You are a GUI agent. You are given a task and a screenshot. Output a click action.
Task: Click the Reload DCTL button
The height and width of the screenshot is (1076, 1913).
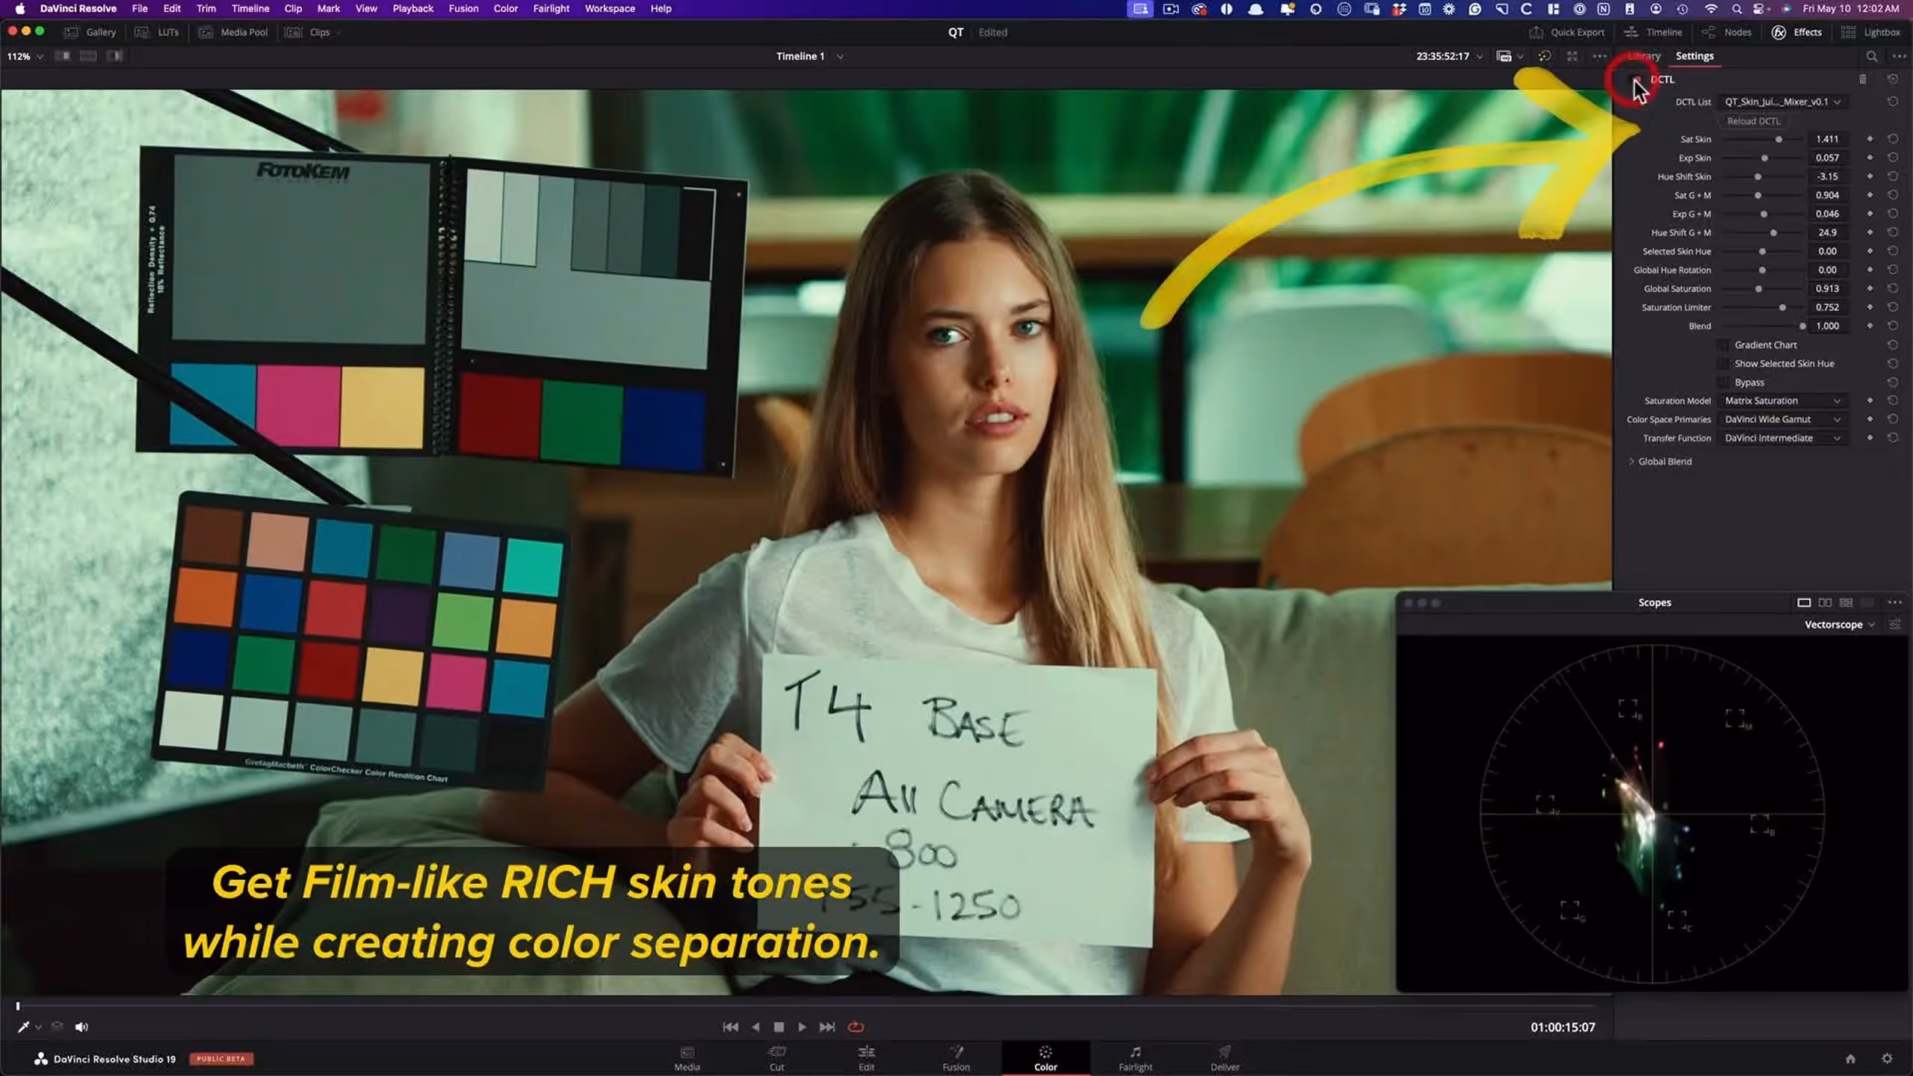pos(1753,121)
